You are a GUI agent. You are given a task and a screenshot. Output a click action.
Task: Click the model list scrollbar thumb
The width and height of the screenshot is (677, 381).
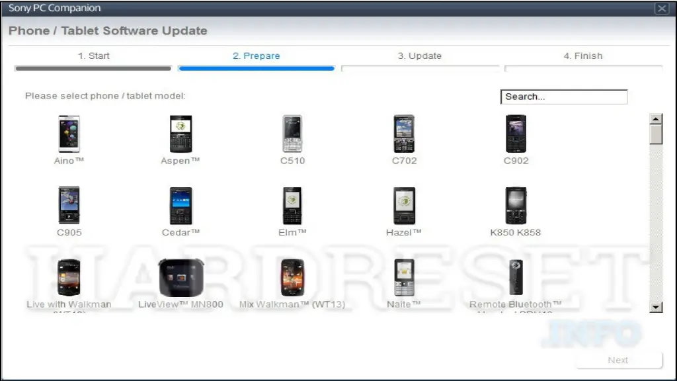pos(656,134)
